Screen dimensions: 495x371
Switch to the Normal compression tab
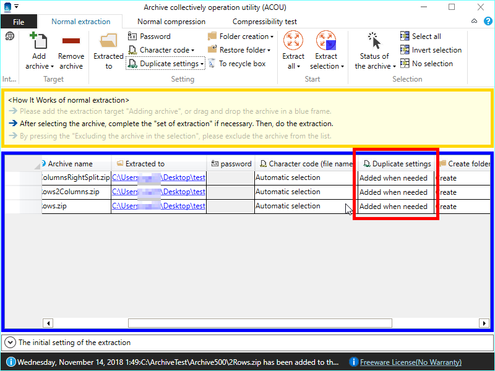[x=171, y=22]
